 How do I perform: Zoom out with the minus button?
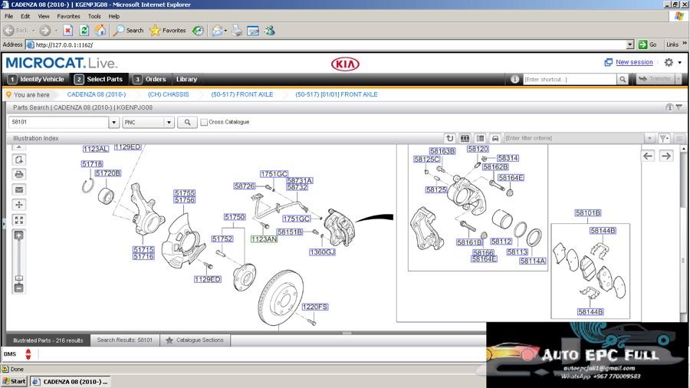coord(19,288)
